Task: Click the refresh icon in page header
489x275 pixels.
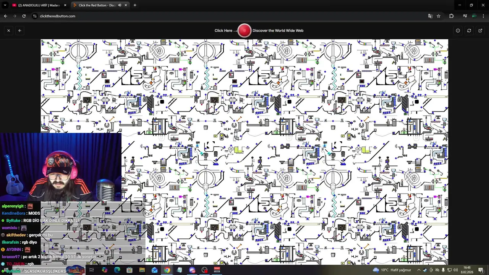Action: [469, 31]
